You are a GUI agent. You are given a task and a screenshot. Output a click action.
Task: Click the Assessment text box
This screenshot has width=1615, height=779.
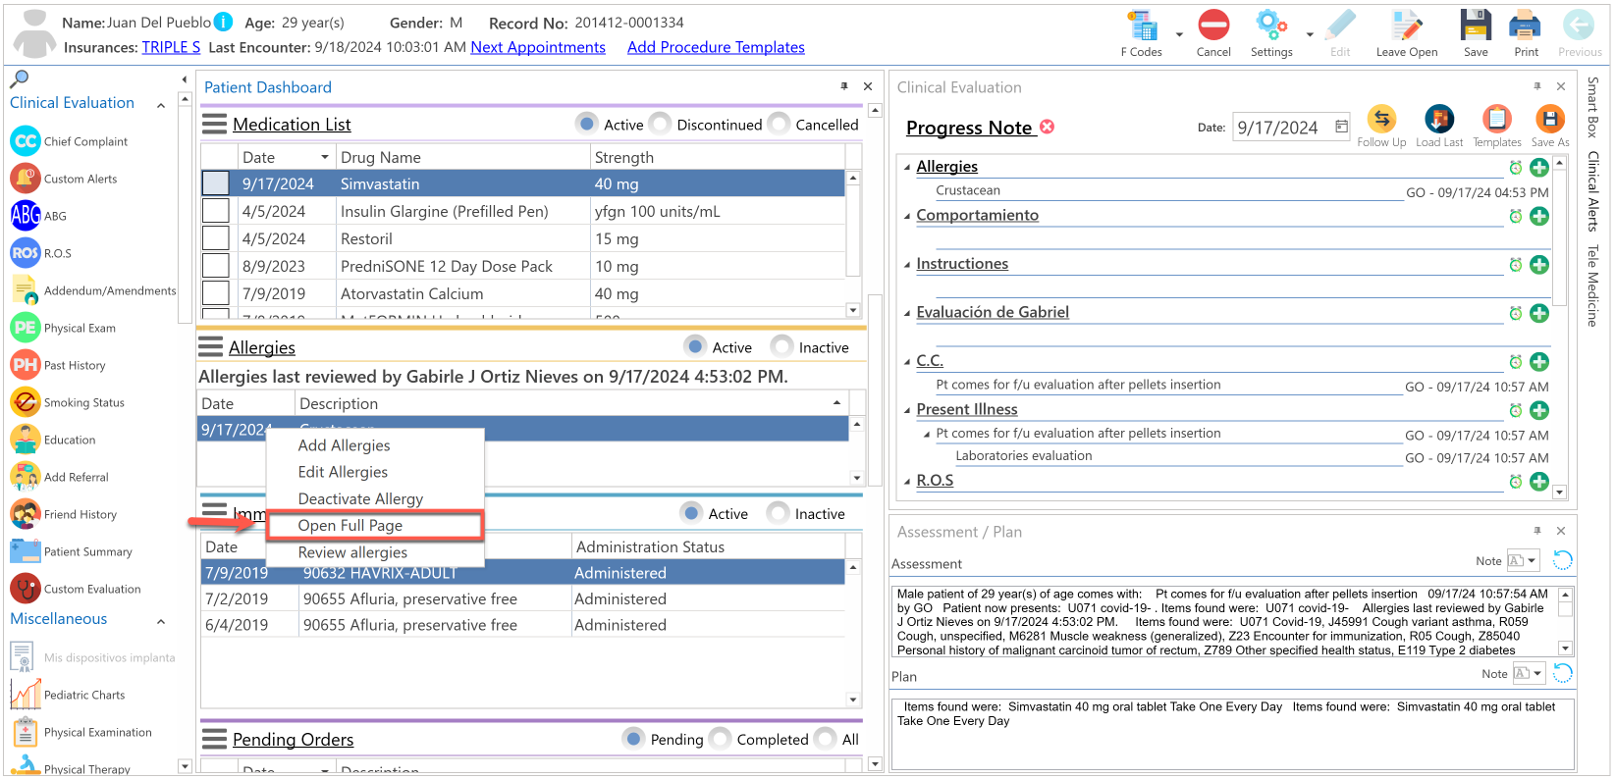pos(1224,621)
